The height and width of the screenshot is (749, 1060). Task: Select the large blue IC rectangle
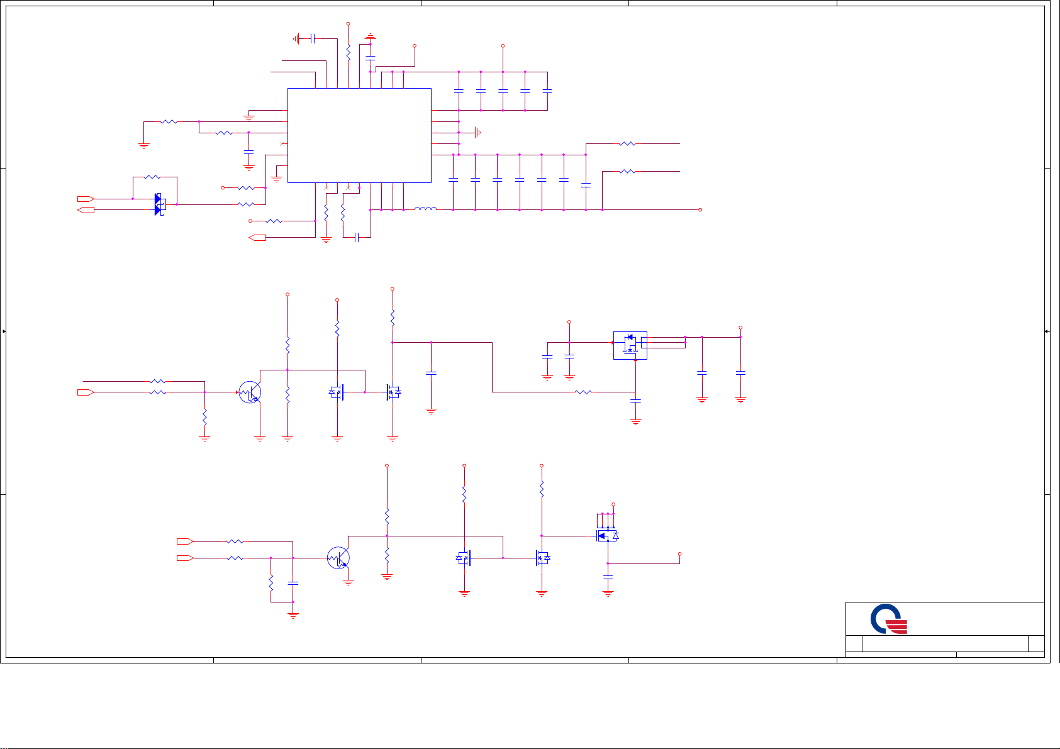coord(359,135)
